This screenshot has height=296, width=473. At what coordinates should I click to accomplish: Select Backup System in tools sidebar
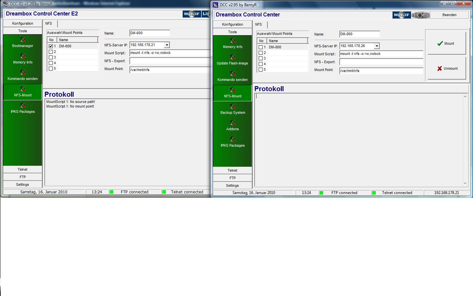(233, 109)
